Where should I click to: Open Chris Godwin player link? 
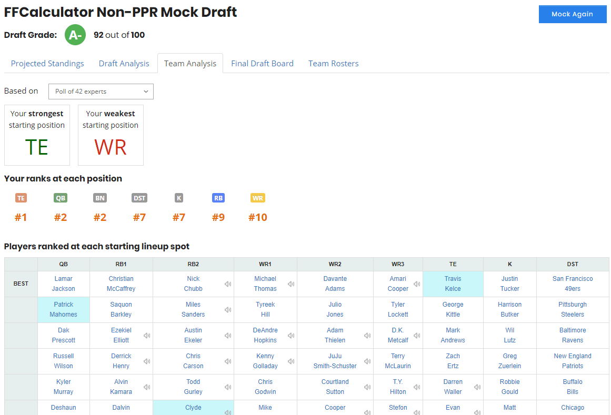265,387
